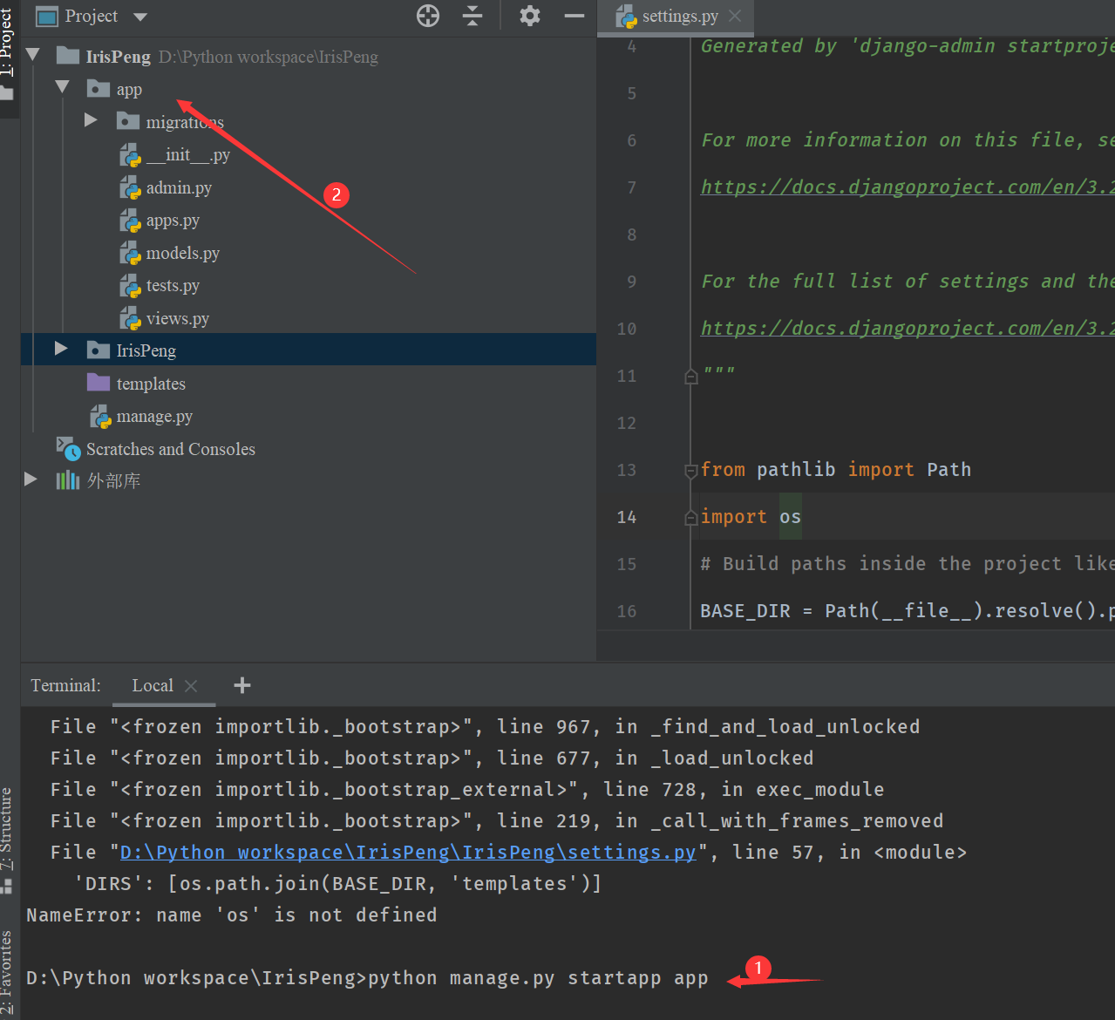Image resolution: width=1115 pixels, height=1020 pixels.
Task: Open the Project view dropdown
Action: (139, 17)
